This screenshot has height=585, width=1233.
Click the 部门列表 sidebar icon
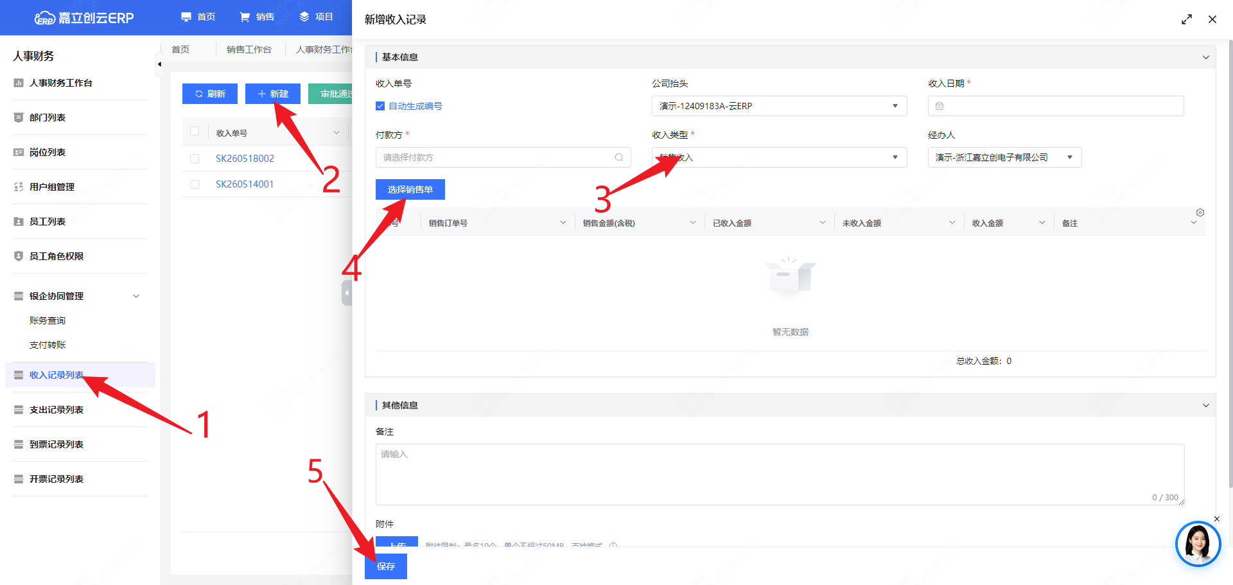[19, 118]
